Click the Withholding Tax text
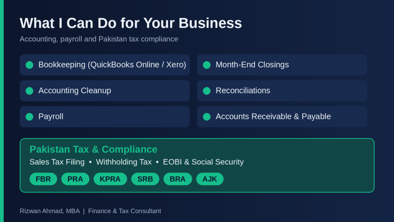Screen dimensions: 394x222 pos(124,162)
